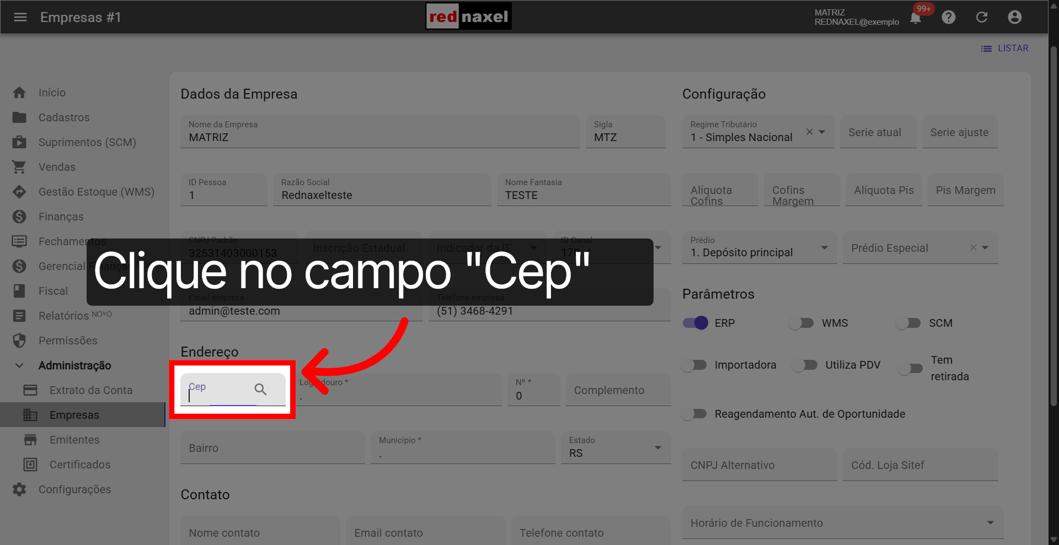This screenshot has width=1059, height=545.
Task: Open the Certificados menu entry
Action: coord(80,464)
